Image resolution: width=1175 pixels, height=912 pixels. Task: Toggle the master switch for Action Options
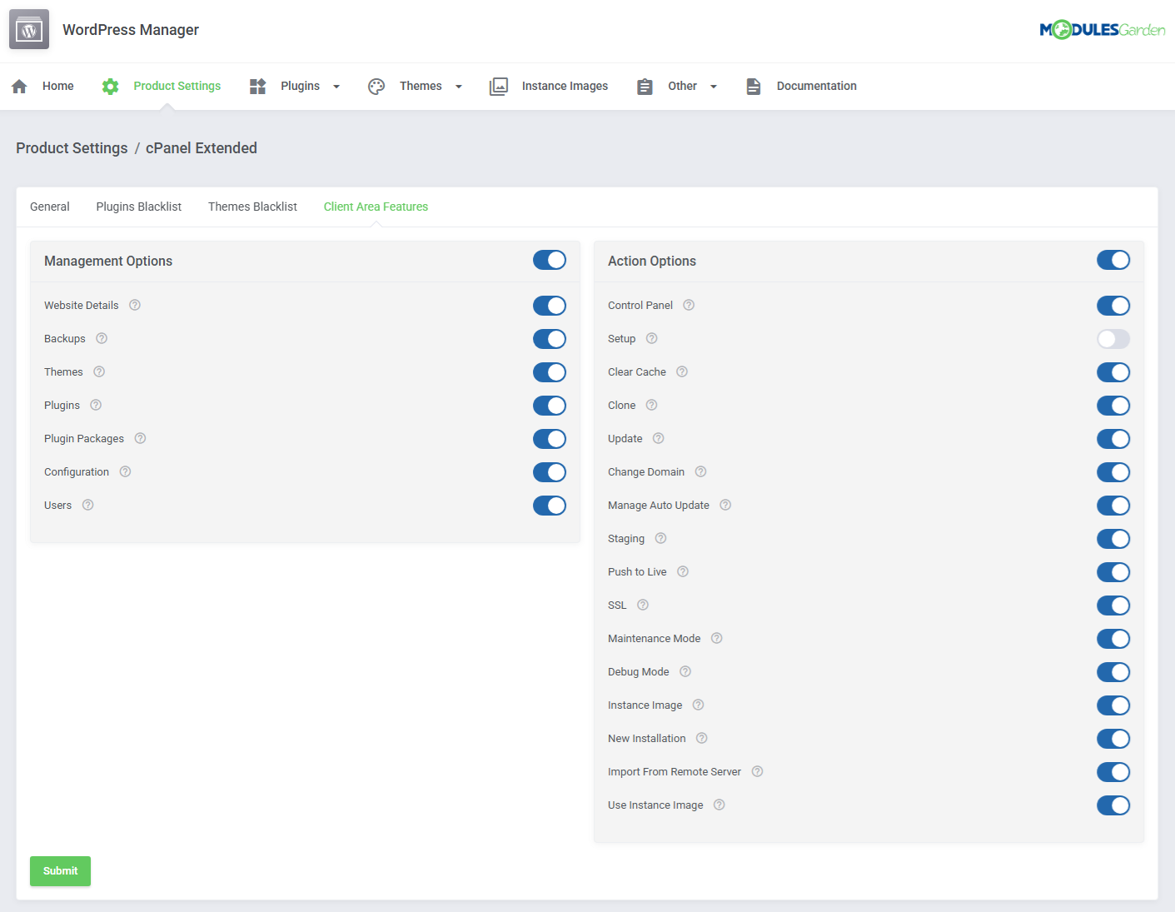1113,260
